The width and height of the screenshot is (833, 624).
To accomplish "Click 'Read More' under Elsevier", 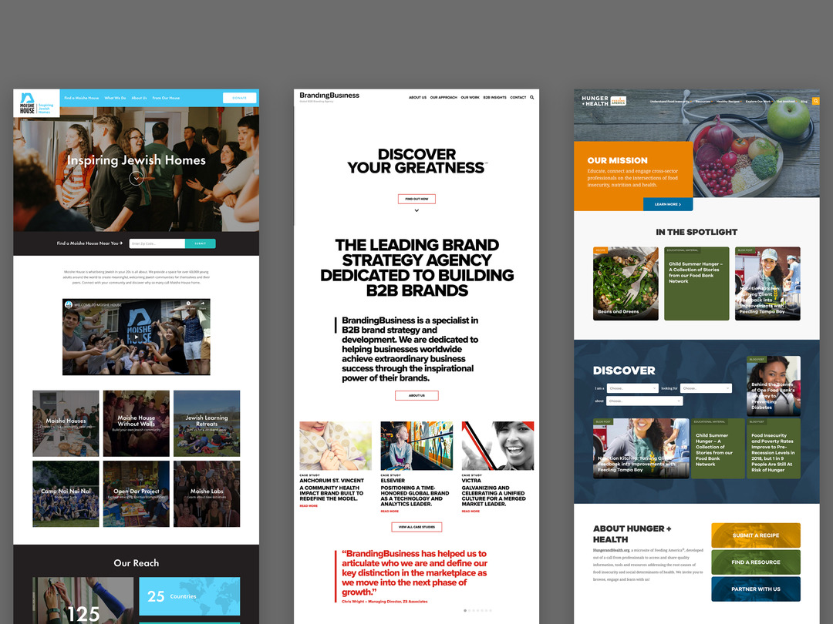I will click(390, 511).
